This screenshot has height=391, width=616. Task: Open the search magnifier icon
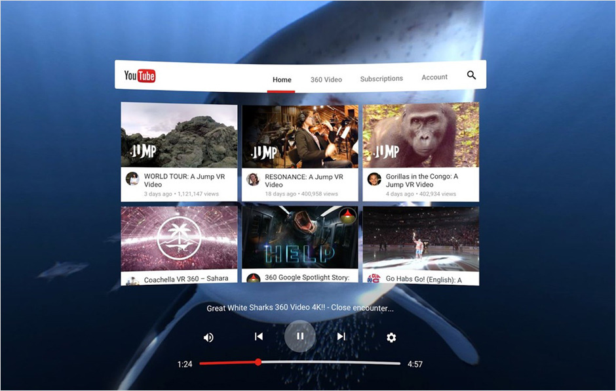pyautogui.click(x=471, y=75)
